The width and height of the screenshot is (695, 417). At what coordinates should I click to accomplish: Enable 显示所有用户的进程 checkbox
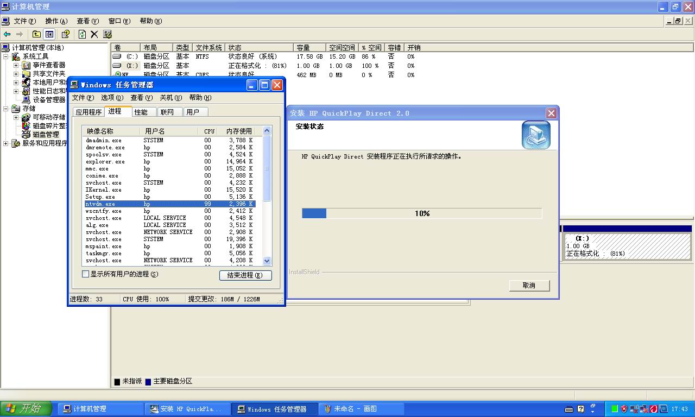point(85,274)
